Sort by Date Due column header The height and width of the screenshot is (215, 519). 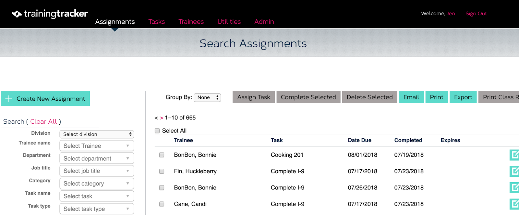click(x=360, y=140)
